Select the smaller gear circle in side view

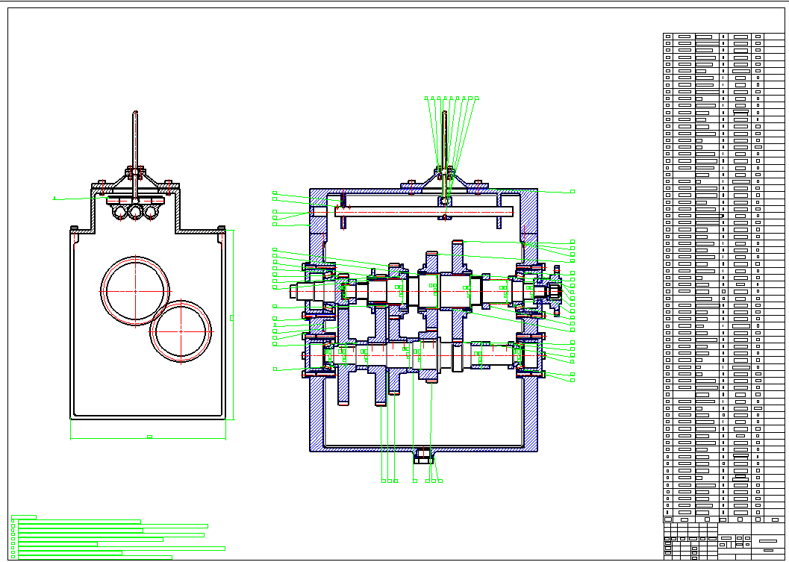point(181,330)
